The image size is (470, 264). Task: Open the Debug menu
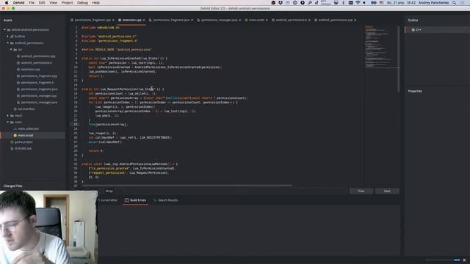(x=82, y=3)
